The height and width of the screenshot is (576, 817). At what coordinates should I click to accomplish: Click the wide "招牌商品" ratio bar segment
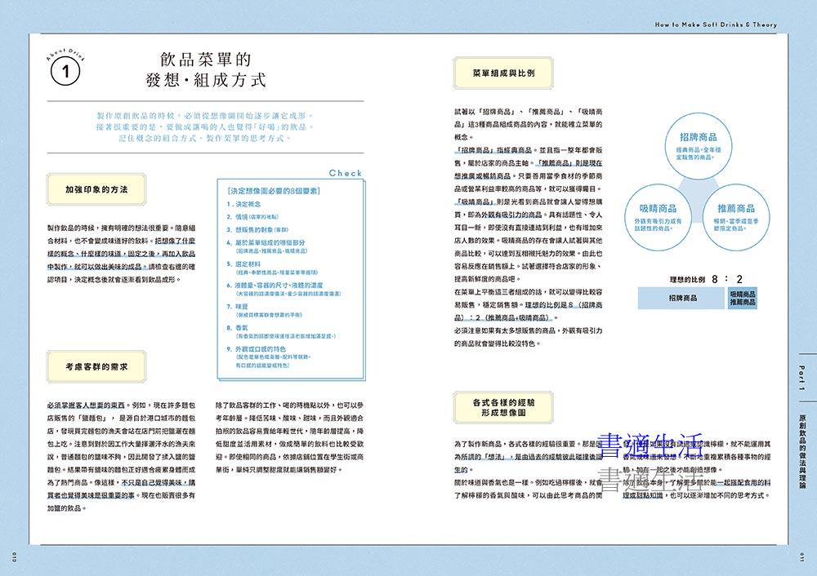click(x=682, y=298)
